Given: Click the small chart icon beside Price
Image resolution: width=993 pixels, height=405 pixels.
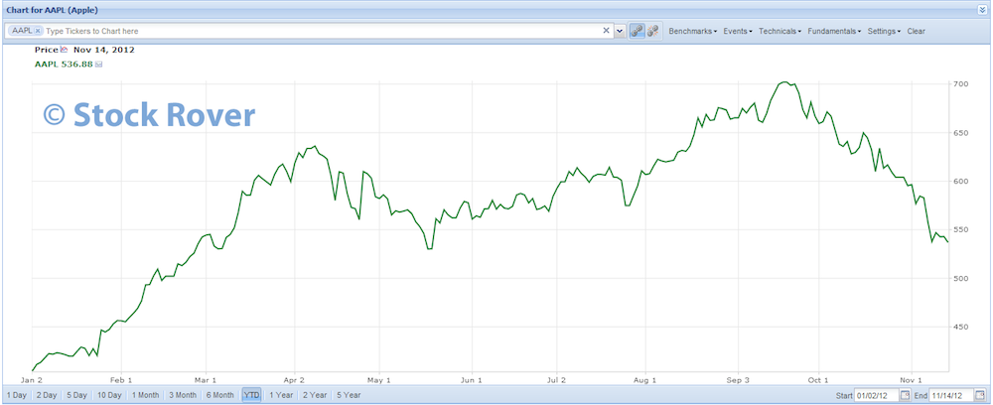Looking at the screenshot, I should coord(64,50).
